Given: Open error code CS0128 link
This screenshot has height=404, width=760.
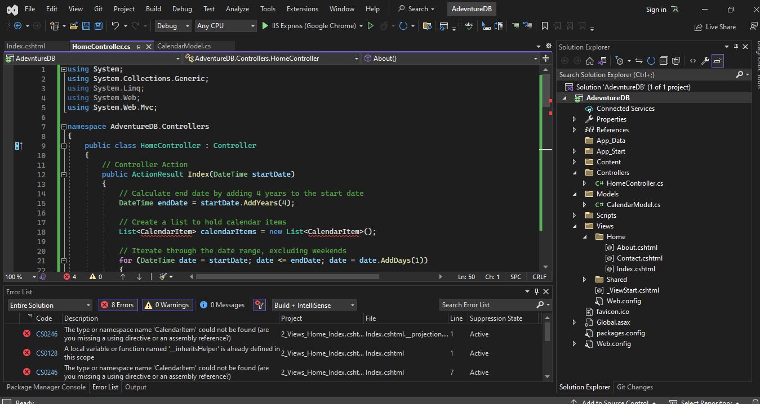Looking at the screenshot, I should pyautogui.click(x=47, y=353).
